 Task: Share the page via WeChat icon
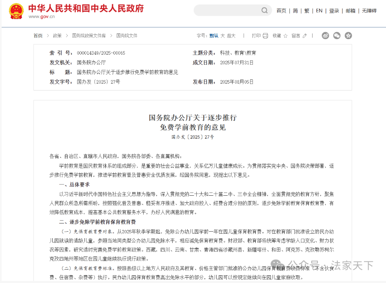[x=337, y=35]
